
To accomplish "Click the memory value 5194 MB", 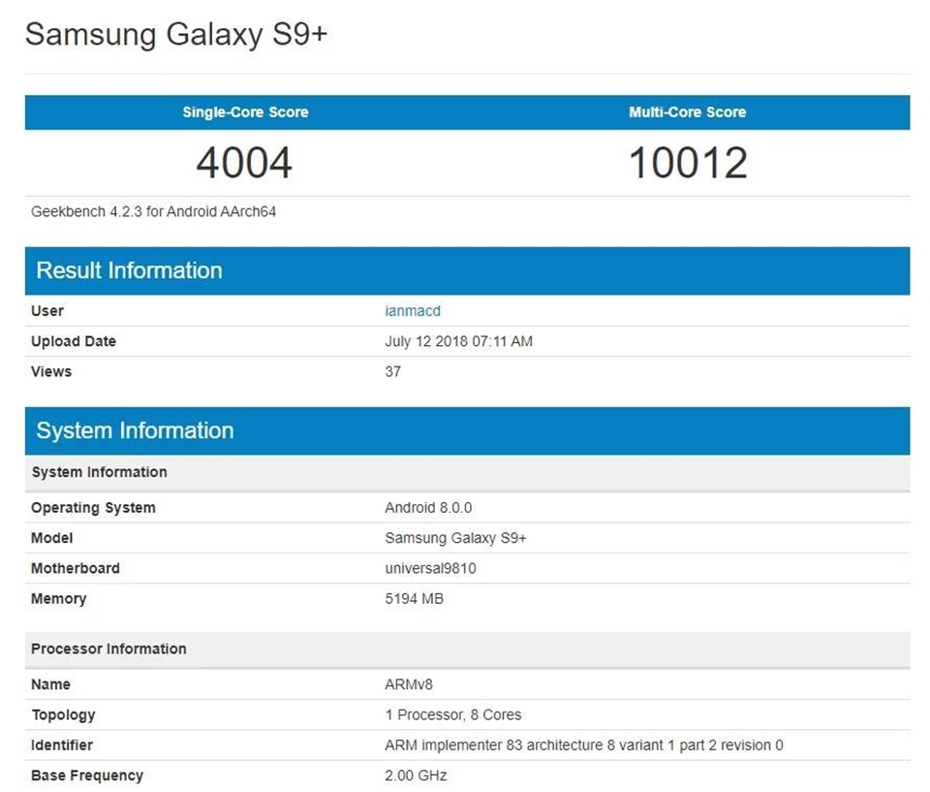I will 414,598.
